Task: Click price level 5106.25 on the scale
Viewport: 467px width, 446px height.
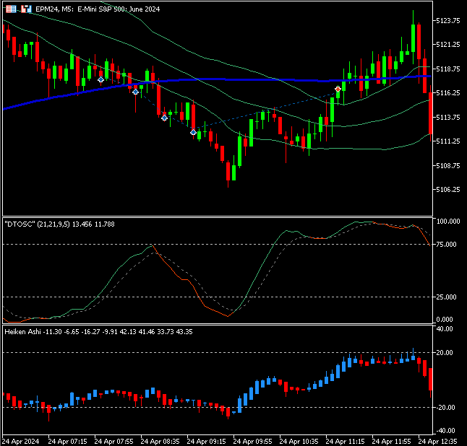Action: 448,190
